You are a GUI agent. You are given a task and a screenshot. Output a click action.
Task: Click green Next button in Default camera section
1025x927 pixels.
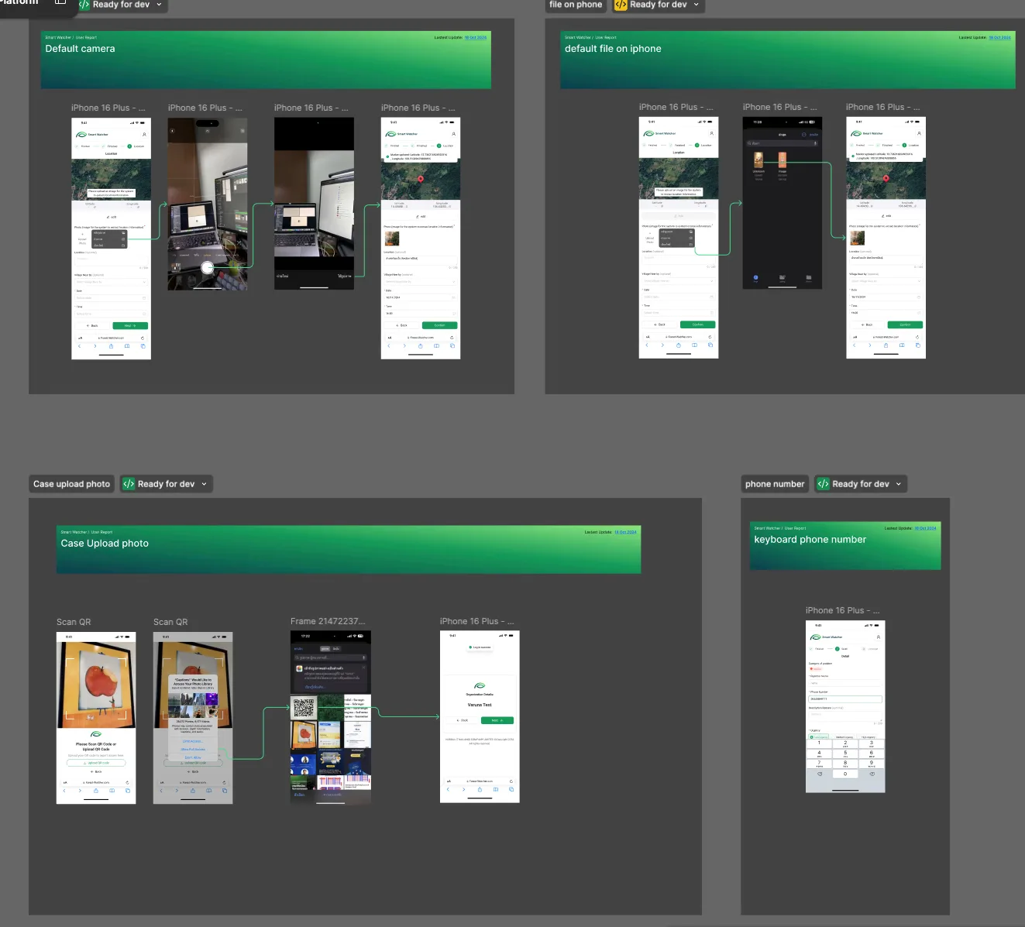(x=129, y=326)
